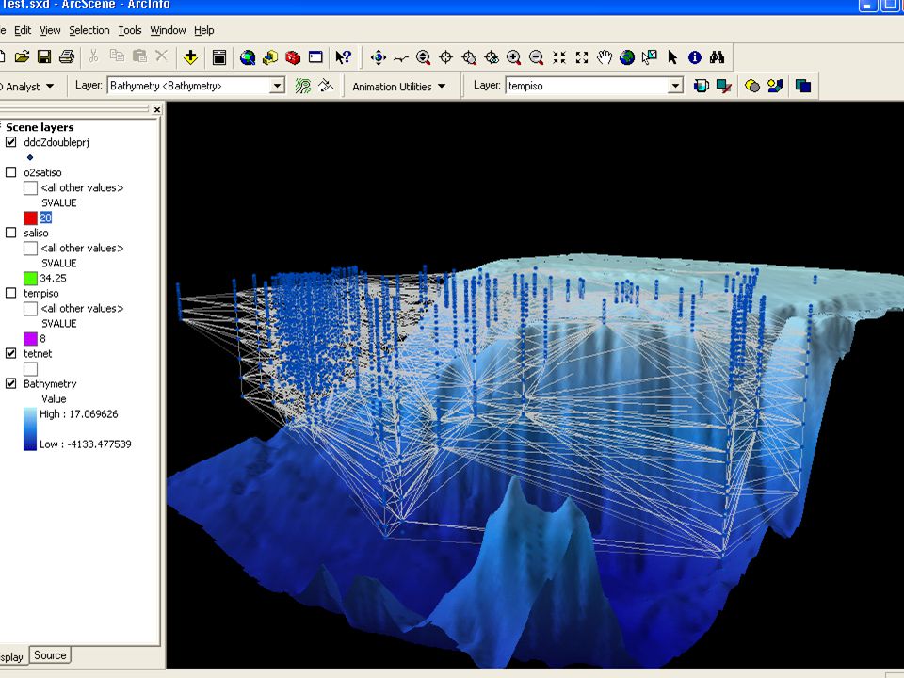Select the Set Observer tool

(x=492, y=57)
